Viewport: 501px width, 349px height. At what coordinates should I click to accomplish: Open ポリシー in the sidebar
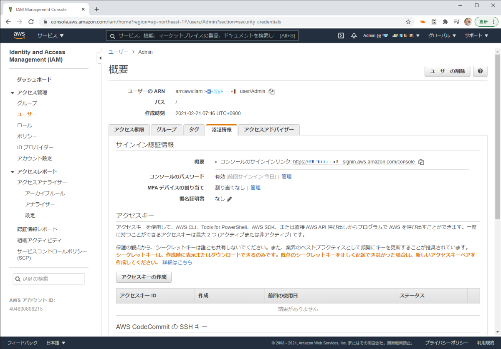tap(27, 136)
